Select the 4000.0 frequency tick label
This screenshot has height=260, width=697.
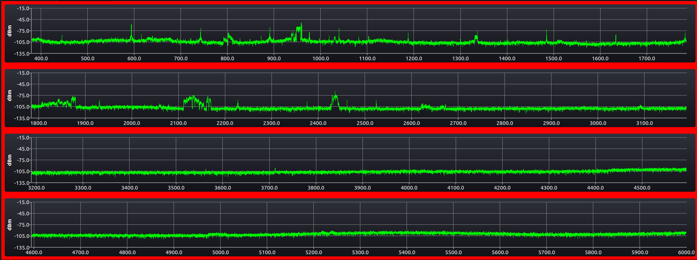[409, 188]
